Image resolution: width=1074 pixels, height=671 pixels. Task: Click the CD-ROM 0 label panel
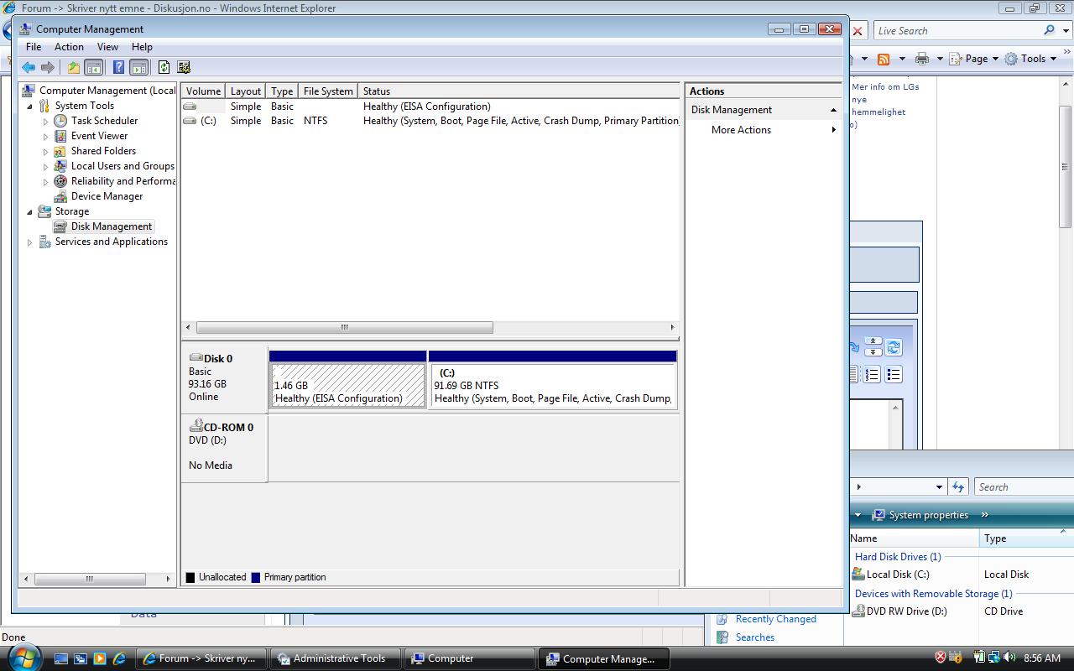(224, 447)
